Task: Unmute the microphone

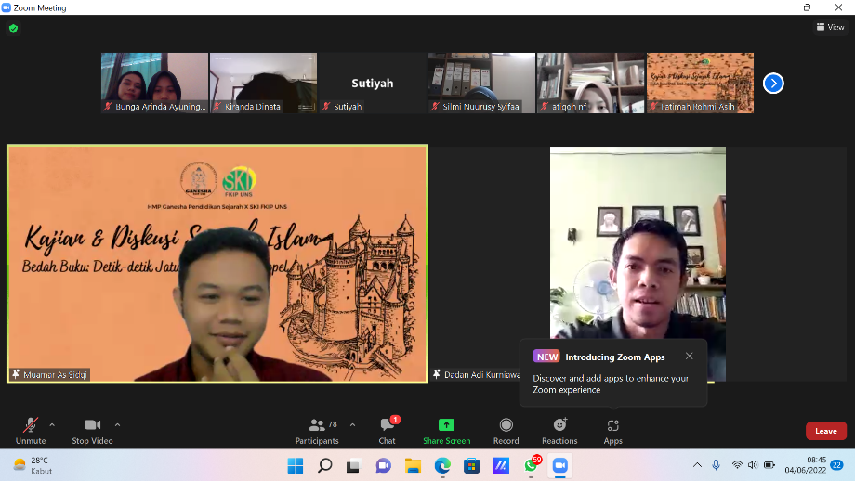Action: [x=31, y=429]
